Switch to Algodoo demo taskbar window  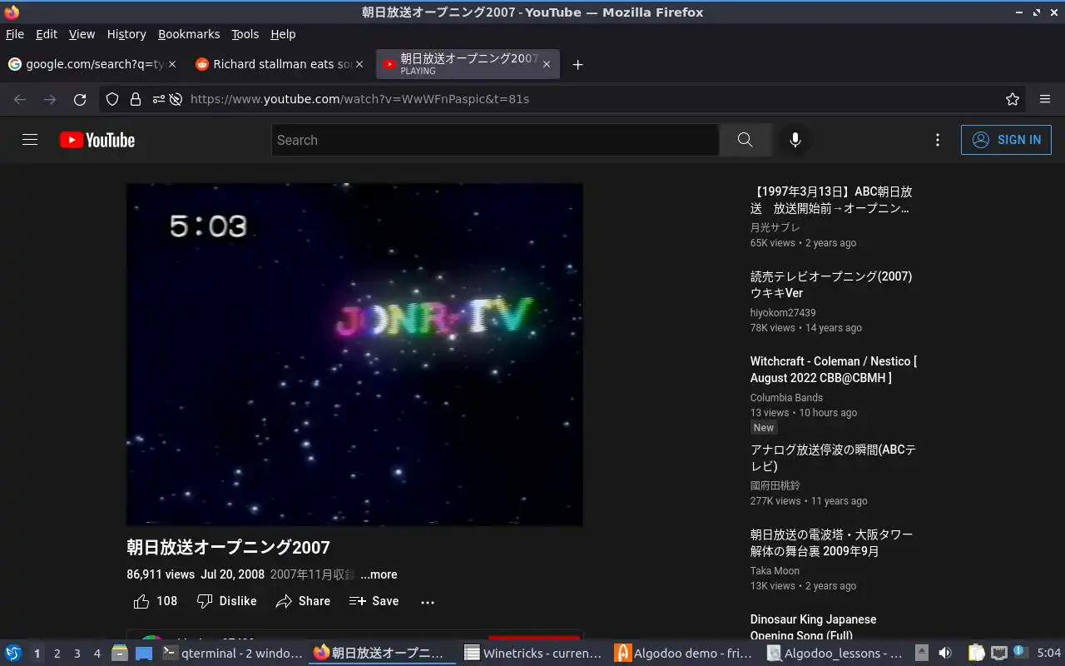[x=684, y=654]
